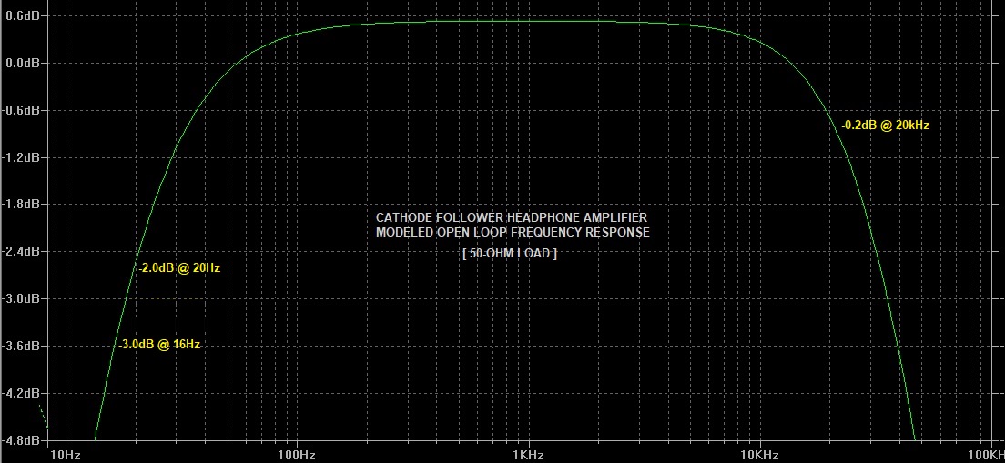Click the -3.6dB vertical axis label
The image size is (1005, 463).
pos(21,346)
